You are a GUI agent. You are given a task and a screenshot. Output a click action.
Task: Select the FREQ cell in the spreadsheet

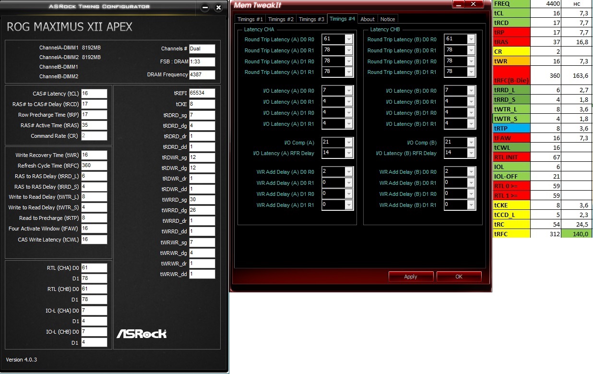(511, 3)
